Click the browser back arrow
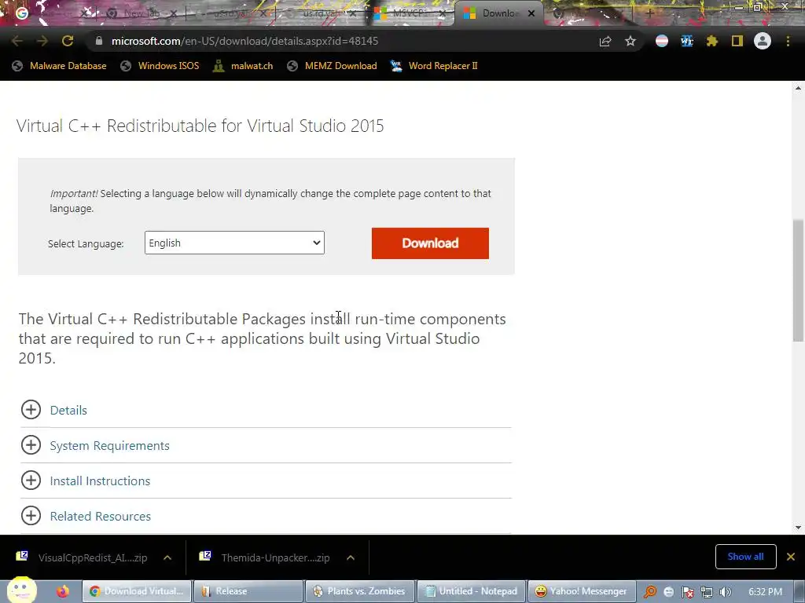This screenshot has width=805, height=603. [17, 41]
